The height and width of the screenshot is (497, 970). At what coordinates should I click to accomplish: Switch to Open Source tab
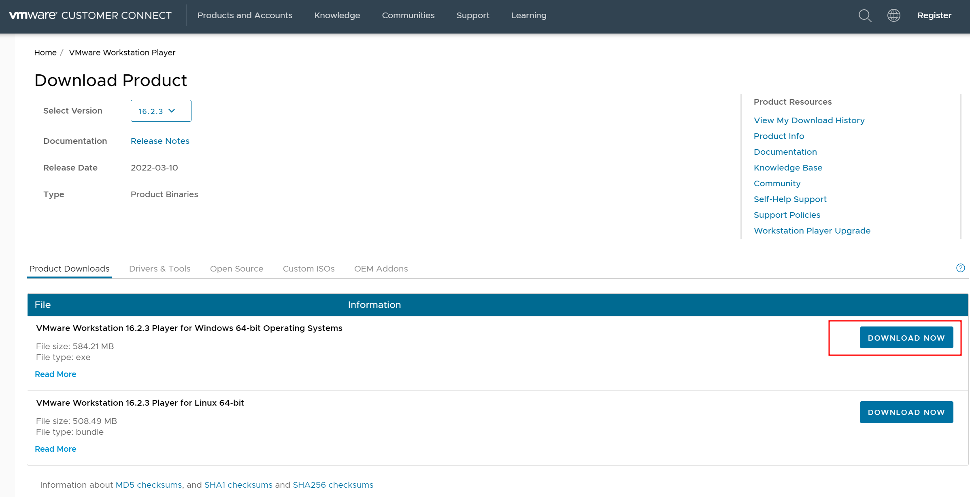pyautogui.click(x=236, y=269)
